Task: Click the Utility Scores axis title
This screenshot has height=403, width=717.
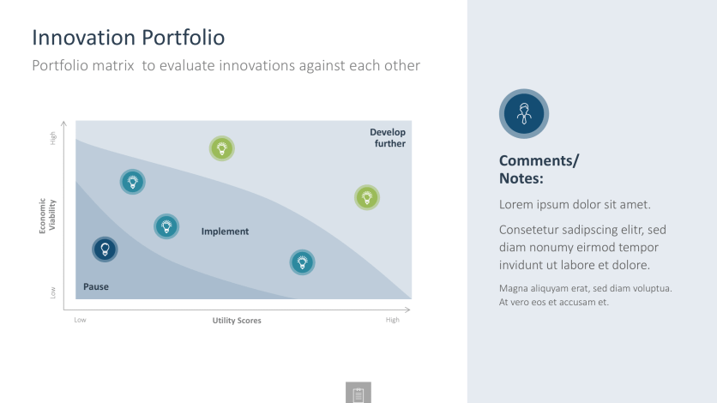Action: point(237,321)
